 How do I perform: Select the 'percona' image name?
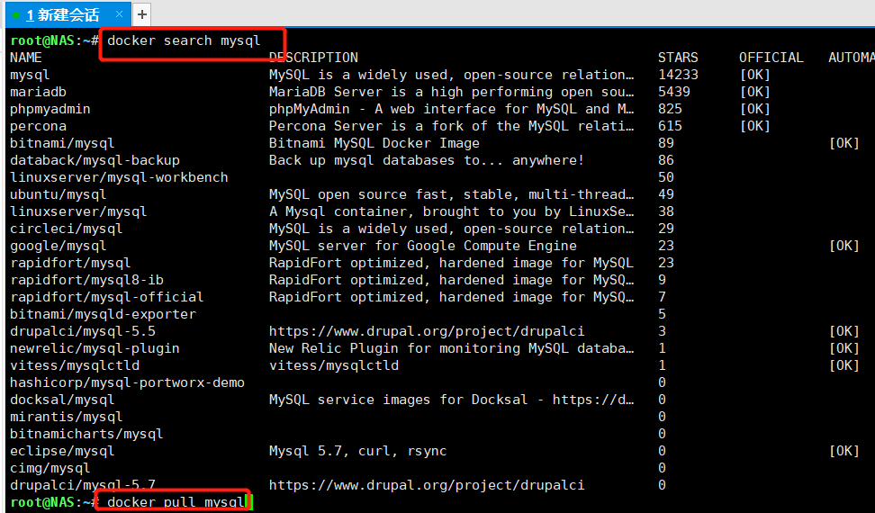[x=38, y=126]
